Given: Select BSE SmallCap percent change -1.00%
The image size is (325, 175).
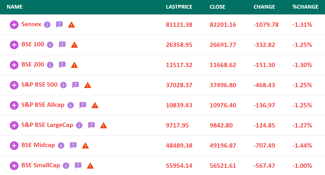Looking at the screenshot, I should (x=302, y=166).
